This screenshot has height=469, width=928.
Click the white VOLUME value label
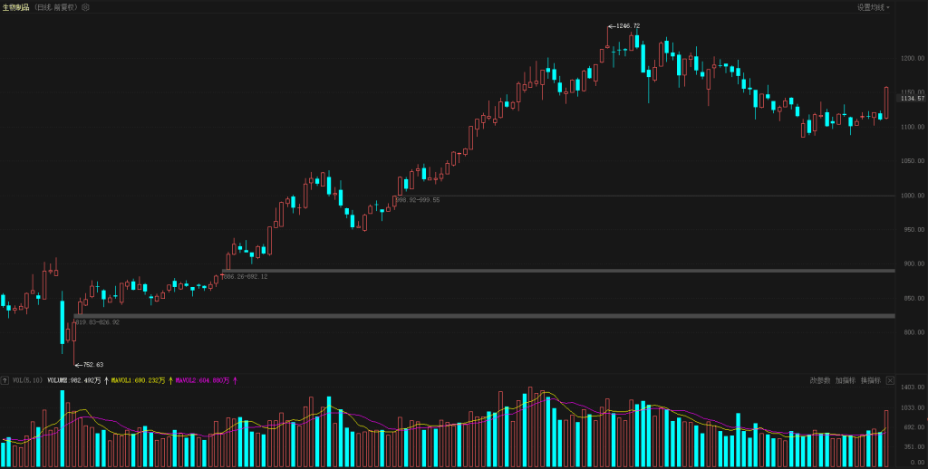pyautogui.click(x=74, y=380)
